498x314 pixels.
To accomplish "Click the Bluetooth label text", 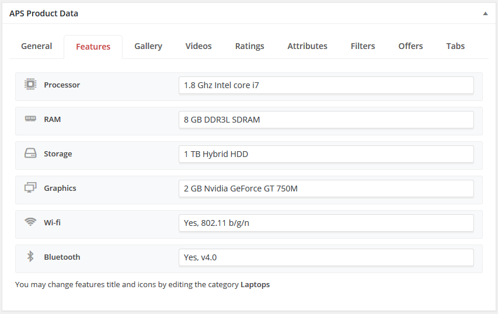I will (62, 257).
